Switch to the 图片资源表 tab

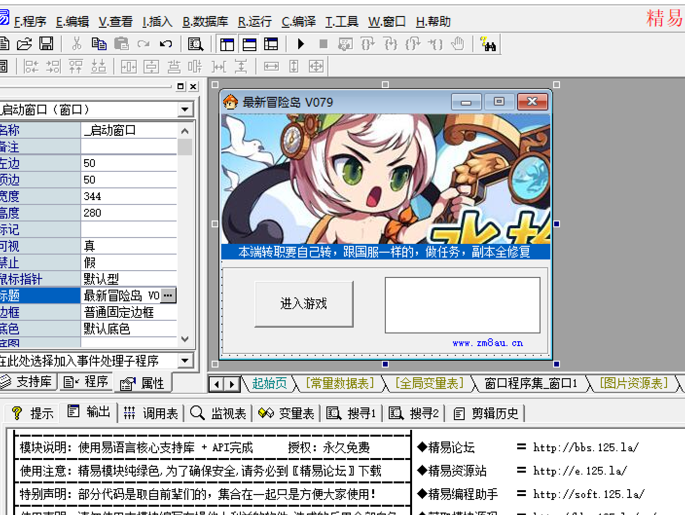click(x=633, y=384)
